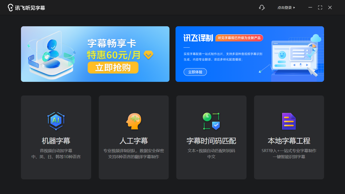Click 一键智能识别字幕 text
This screenshot has height=194, width=345.
click(x=289, y=157)
